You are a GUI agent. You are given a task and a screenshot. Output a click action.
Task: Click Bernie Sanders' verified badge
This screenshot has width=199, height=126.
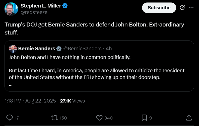tap(59, 48)
